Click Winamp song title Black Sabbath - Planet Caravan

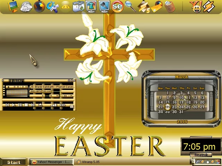coord(52,87)
